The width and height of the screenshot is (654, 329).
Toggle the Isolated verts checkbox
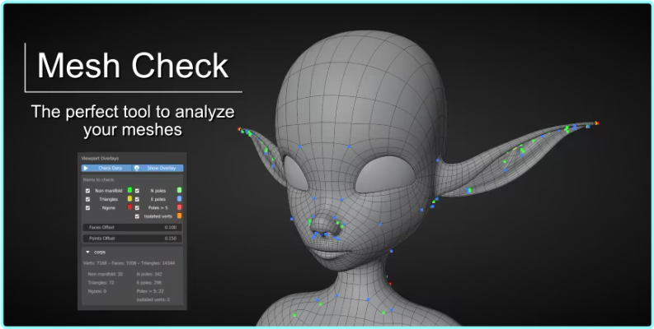[137, 216]
